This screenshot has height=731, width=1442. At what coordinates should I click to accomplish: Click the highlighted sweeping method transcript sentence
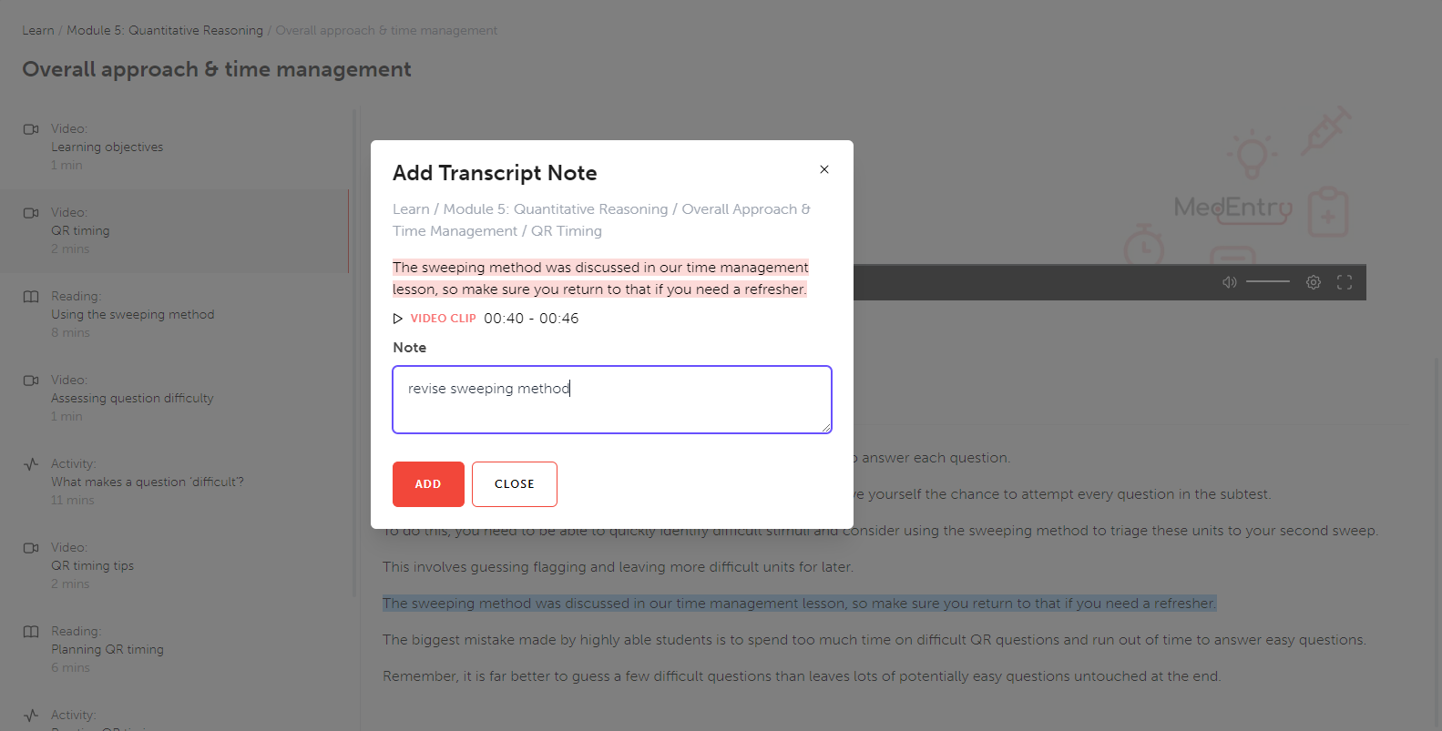800,604
